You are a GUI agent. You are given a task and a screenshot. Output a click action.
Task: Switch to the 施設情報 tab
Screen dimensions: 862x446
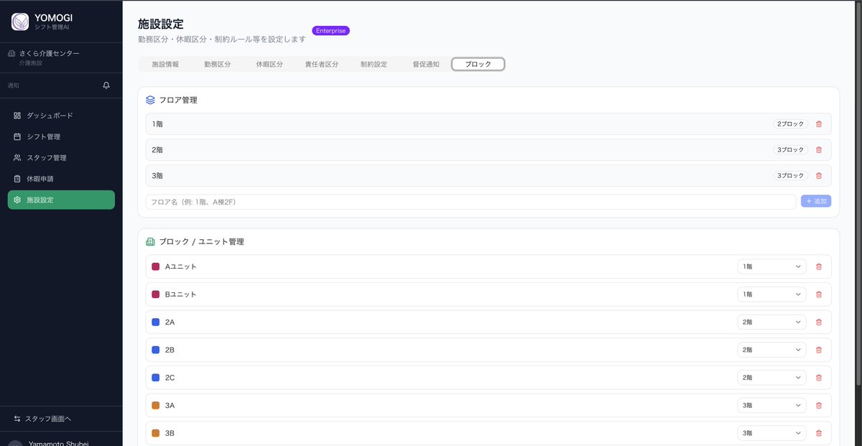(x=165, y=64)
